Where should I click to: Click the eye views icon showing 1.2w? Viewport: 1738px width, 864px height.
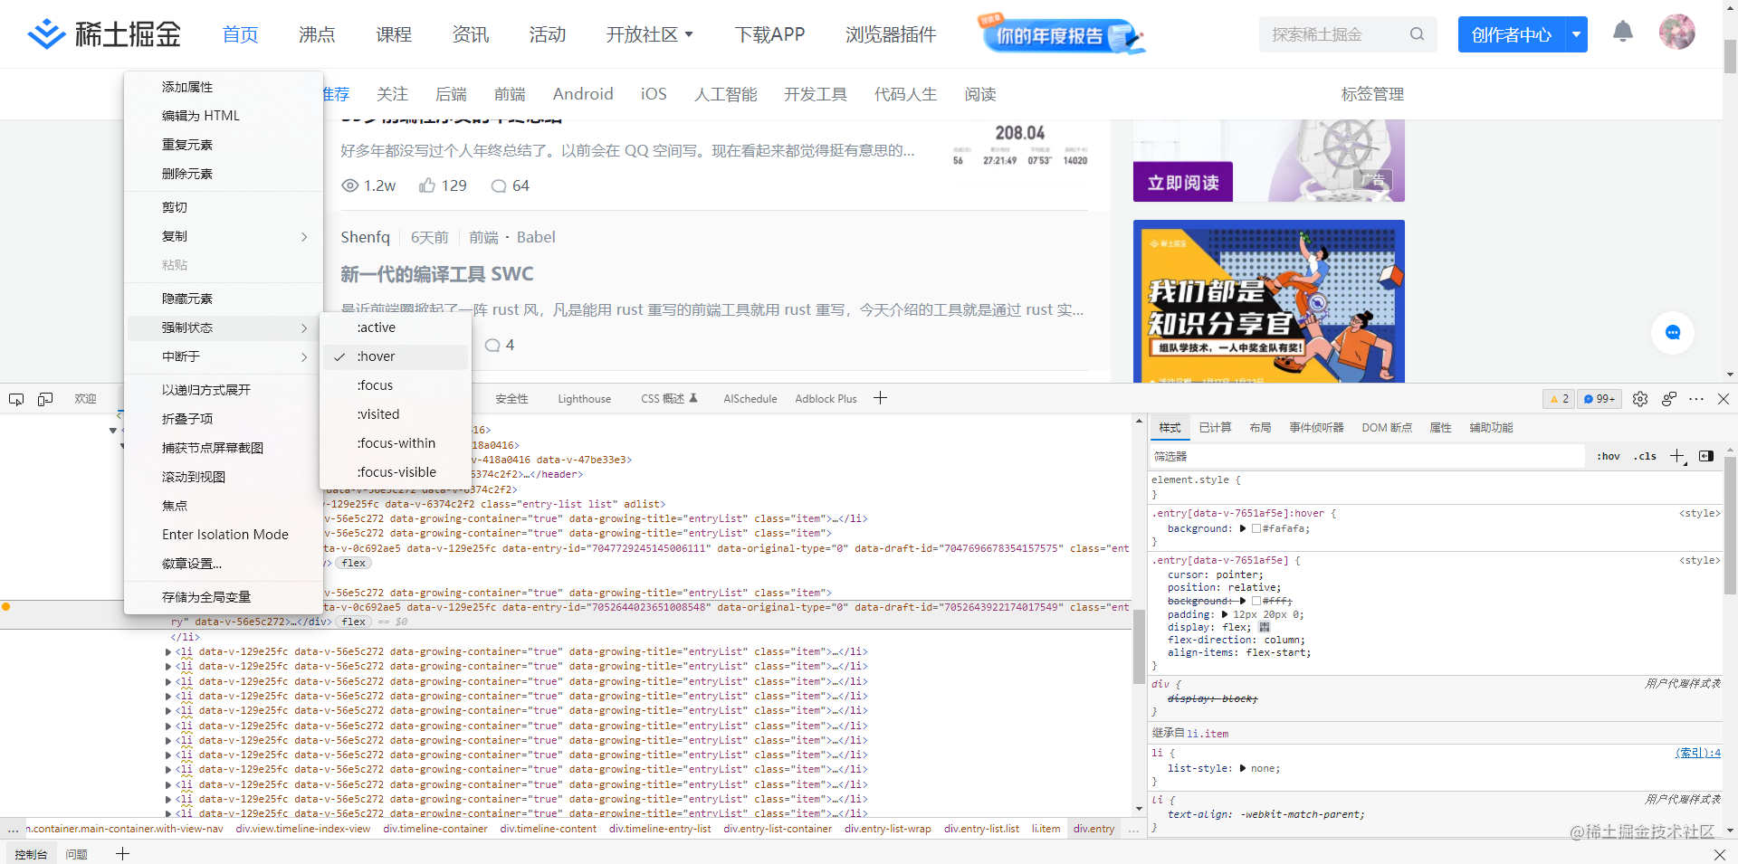coord(350,185)
